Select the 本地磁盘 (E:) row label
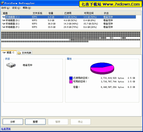The width and height of the screenshot is (143, 132). [12, 24]
